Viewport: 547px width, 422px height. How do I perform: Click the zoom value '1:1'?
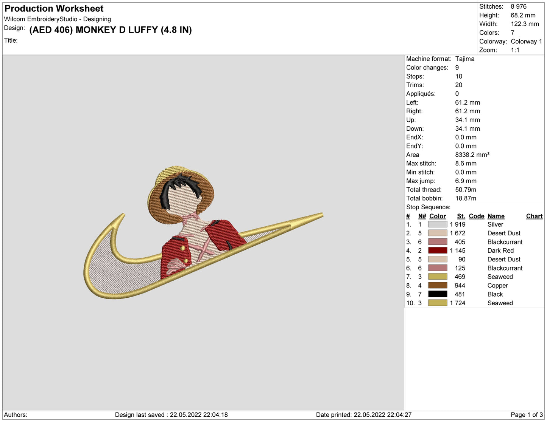[515, 50]
